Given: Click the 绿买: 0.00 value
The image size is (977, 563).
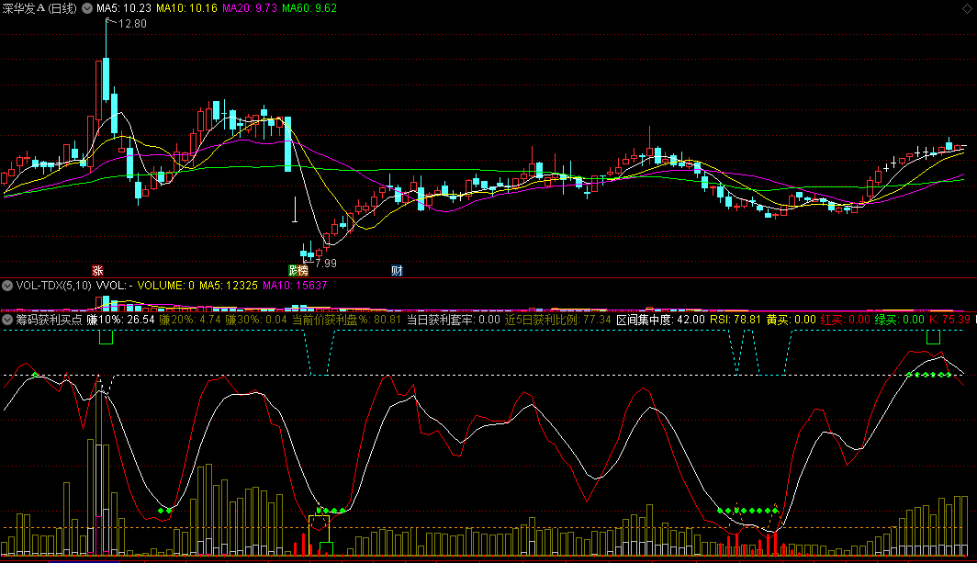Looking at the screenshot, I should coord(899,320).
